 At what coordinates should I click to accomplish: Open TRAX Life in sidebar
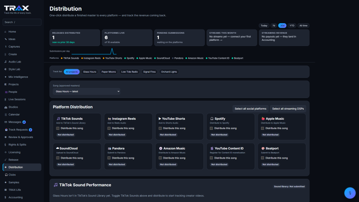tap(22, 190)
